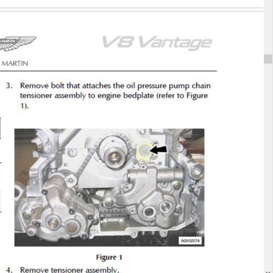Click the number 3 step marker
273x273 pixels.
pos(9,86)
